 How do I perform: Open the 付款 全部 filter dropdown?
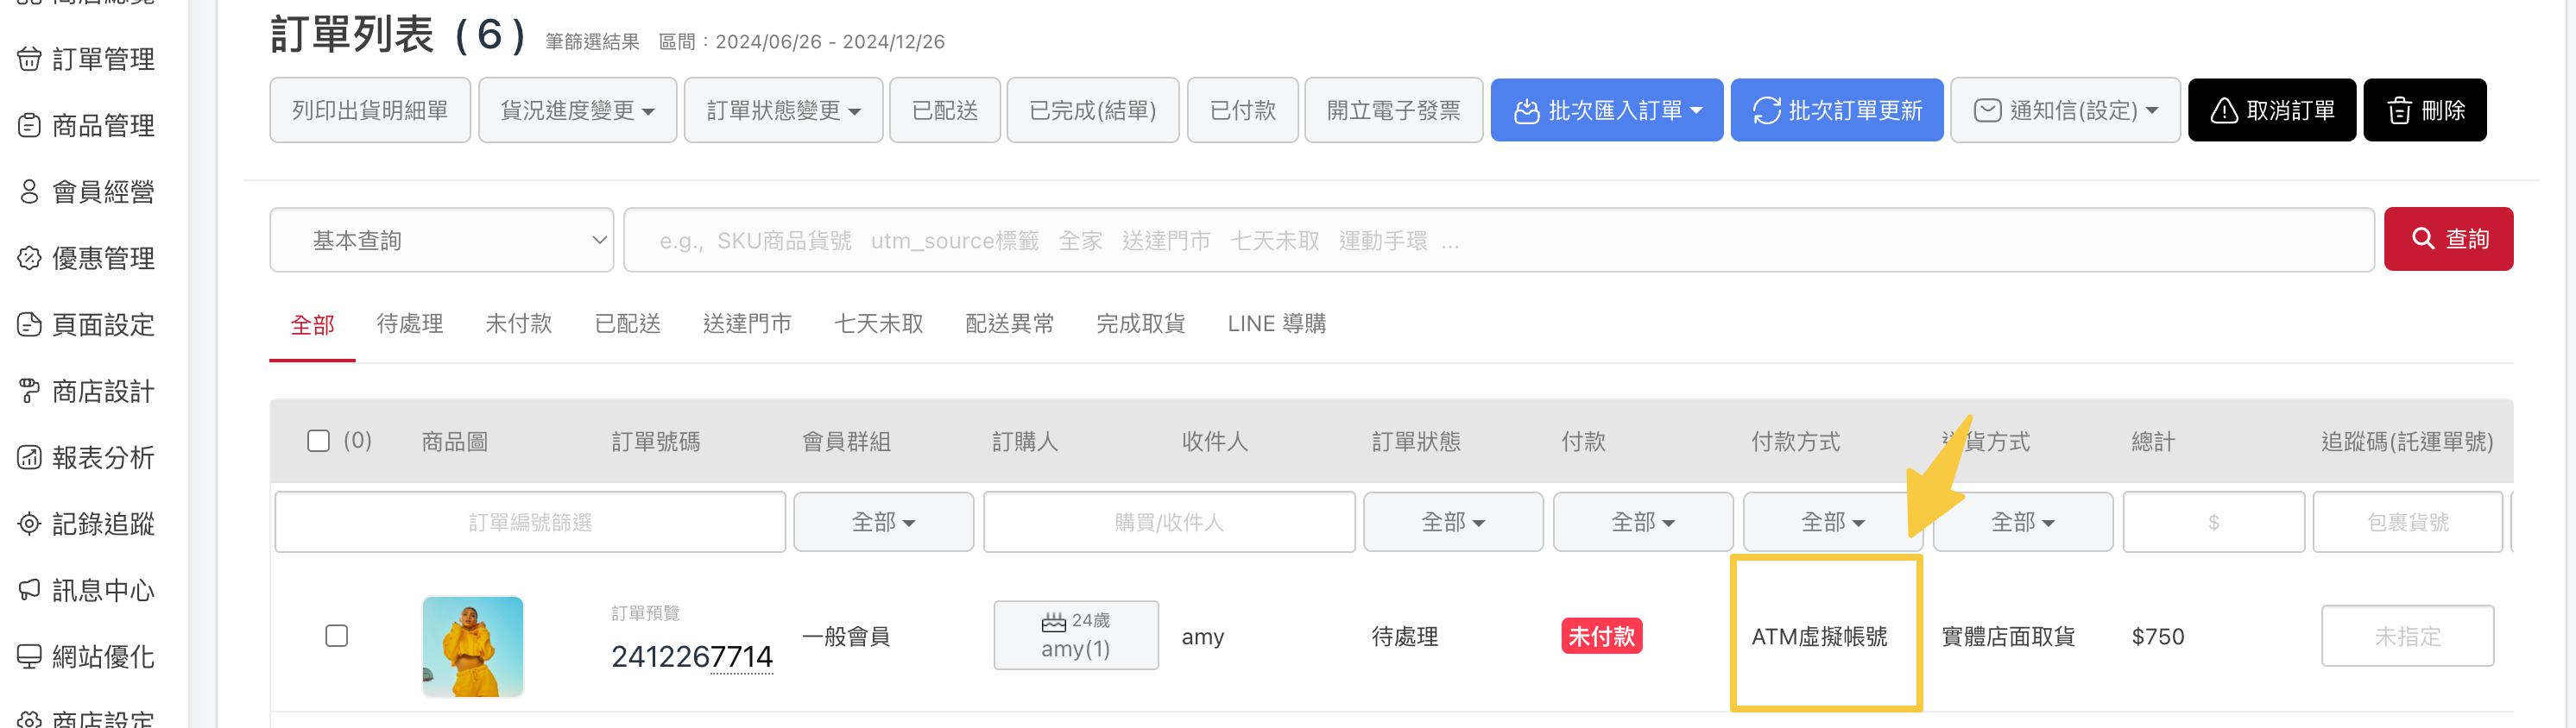pyautogui.click(x=1643, y=521)
